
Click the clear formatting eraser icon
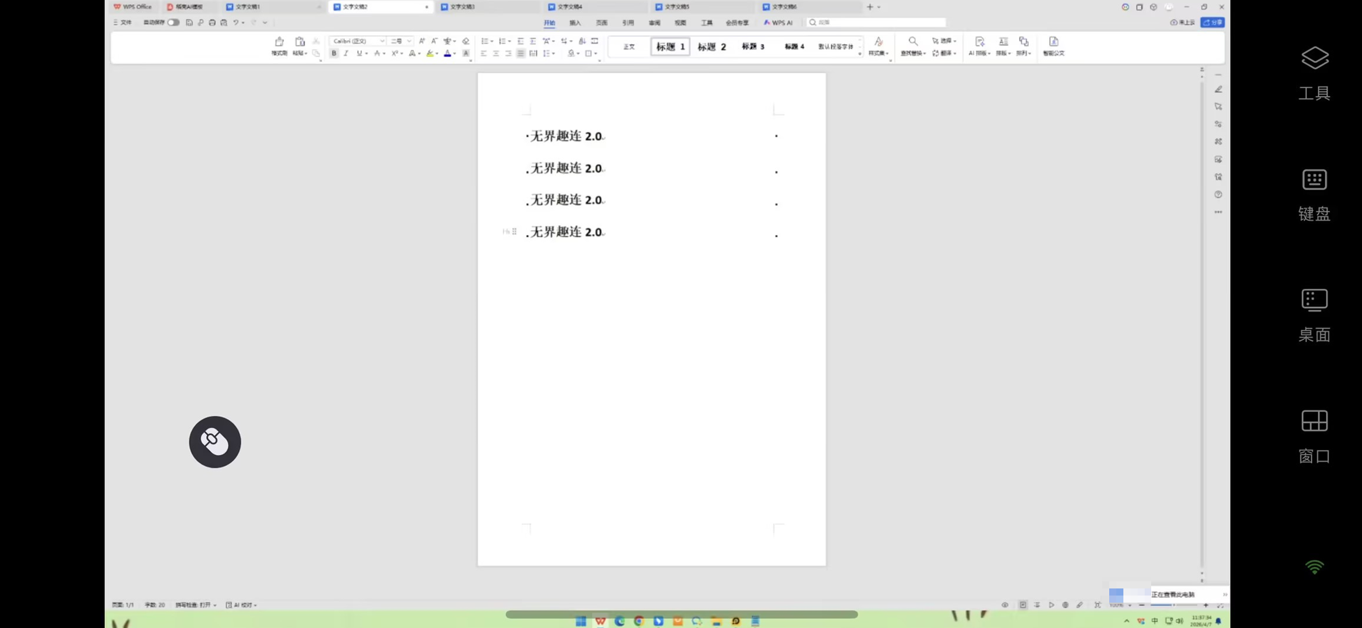465,41
